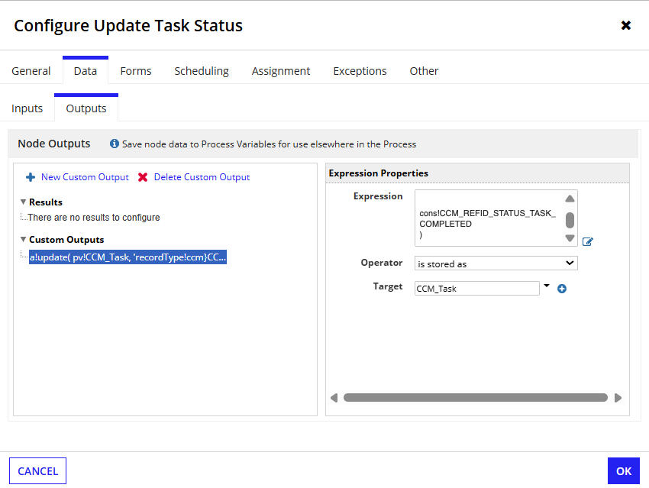Close the Configure Update Task Status dialog
Image resolution: width=649 pixels, height=488 pixels.
tap(626, 26)
